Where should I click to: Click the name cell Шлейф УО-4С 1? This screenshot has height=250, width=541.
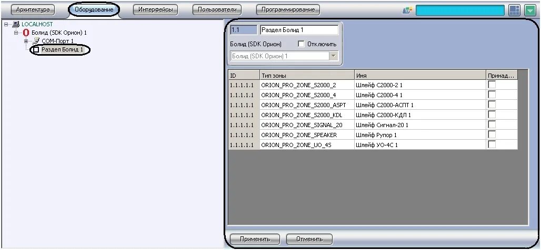(x=420, y=144)
